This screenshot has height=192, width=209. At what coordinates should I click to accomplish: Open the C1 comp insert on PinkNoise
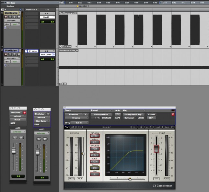coord(33,51)
